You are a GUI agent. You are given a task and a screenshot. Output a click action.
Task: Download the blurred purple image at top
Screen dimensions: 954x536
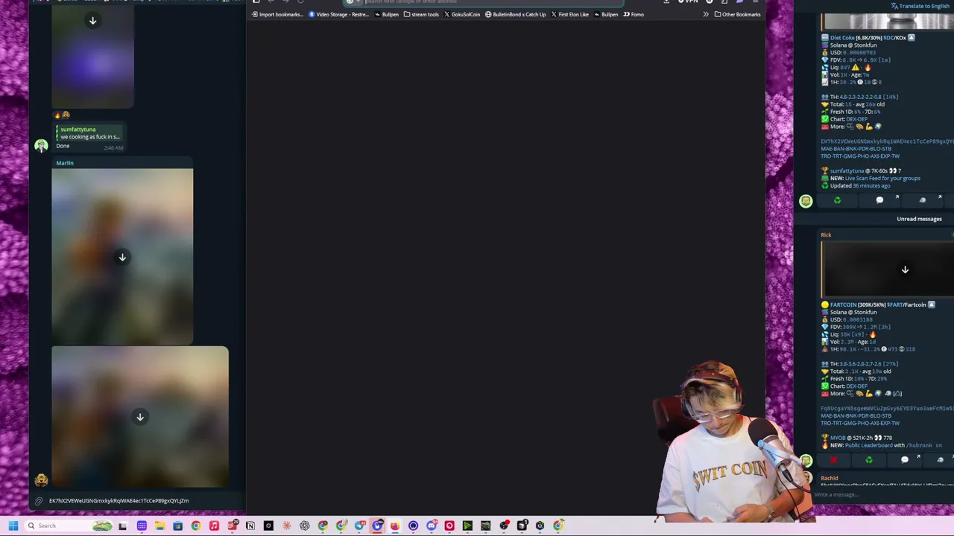[x=93, y=21]
